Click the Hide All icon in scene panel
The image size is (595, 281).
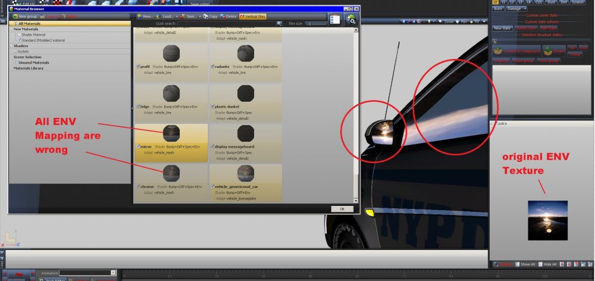(540, 264)
